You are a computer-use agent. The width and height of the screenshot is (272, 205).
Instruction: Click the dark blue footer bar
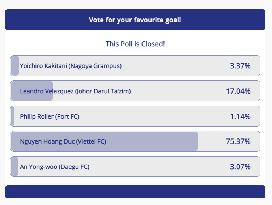(x=135, y=192)
